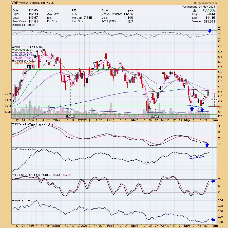
Task: Click the 500K volume scale label
Action: 8,112
